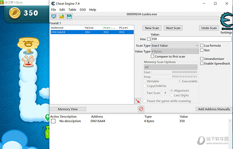Click First value 450 in result row
Image resolution: width=233 pixels, height=149 pixels.
(122, 32)
